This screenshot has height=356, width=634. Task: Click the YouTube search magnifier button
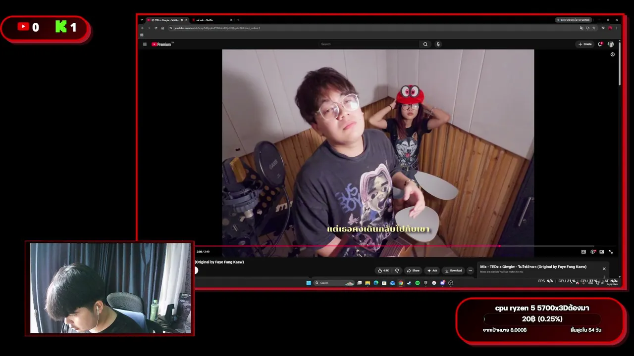pyautogui.click(x=425, y=44)
